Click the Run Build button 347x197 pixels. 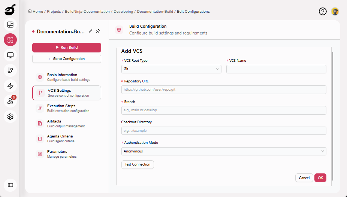67,47
